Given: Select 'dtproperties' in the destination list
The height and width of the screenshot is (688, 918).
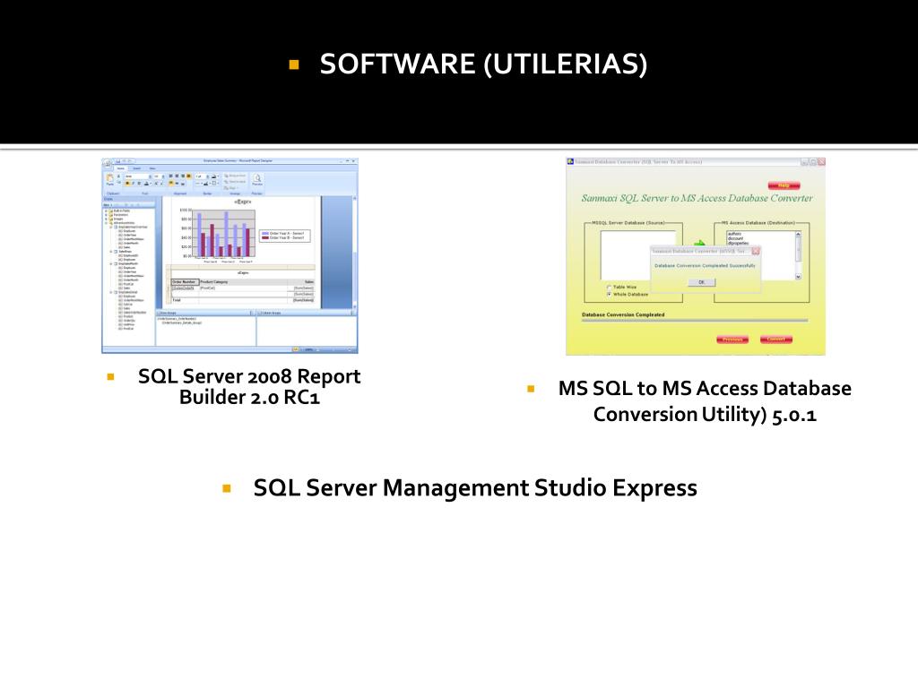Looking at the screenshot, I should 739,243.
